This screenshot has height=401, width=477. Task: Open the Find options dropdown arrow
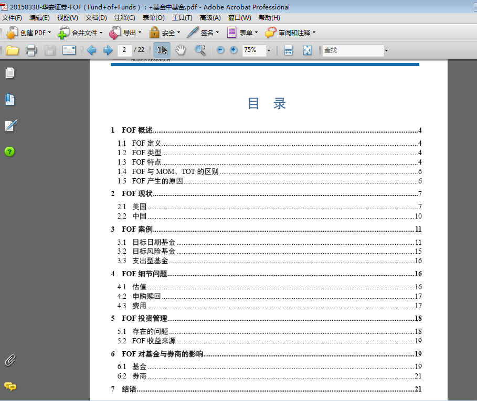[386, 50]
